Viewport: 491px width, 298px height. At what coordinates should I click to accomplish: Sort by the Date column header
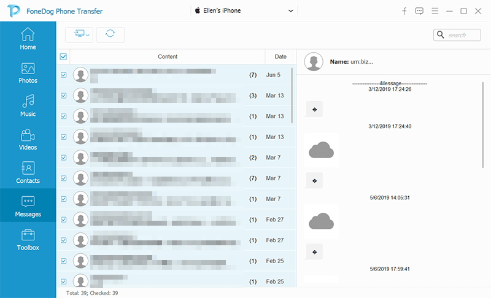(280, 56)
